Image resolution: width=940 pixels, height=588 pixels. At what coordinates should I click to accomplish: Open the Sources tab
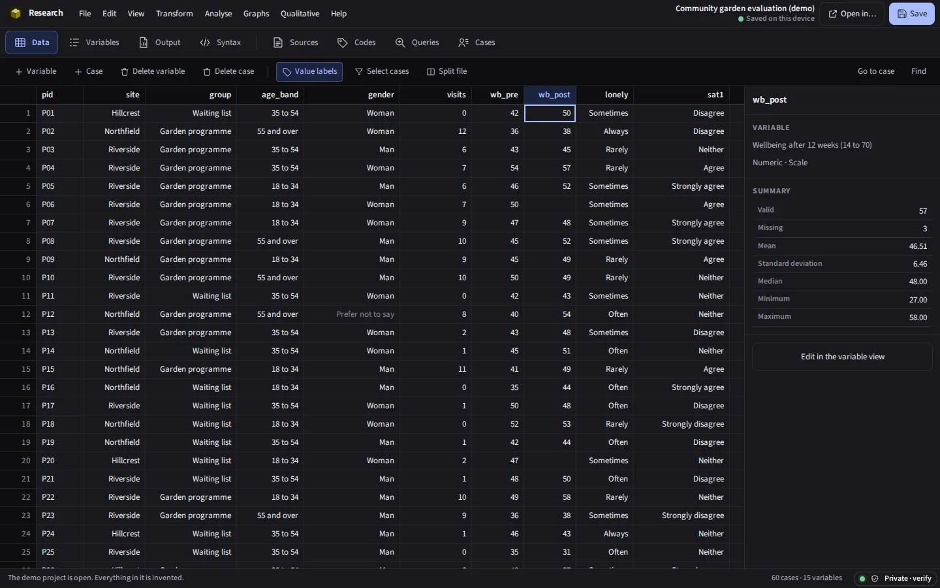click(296, 42)
